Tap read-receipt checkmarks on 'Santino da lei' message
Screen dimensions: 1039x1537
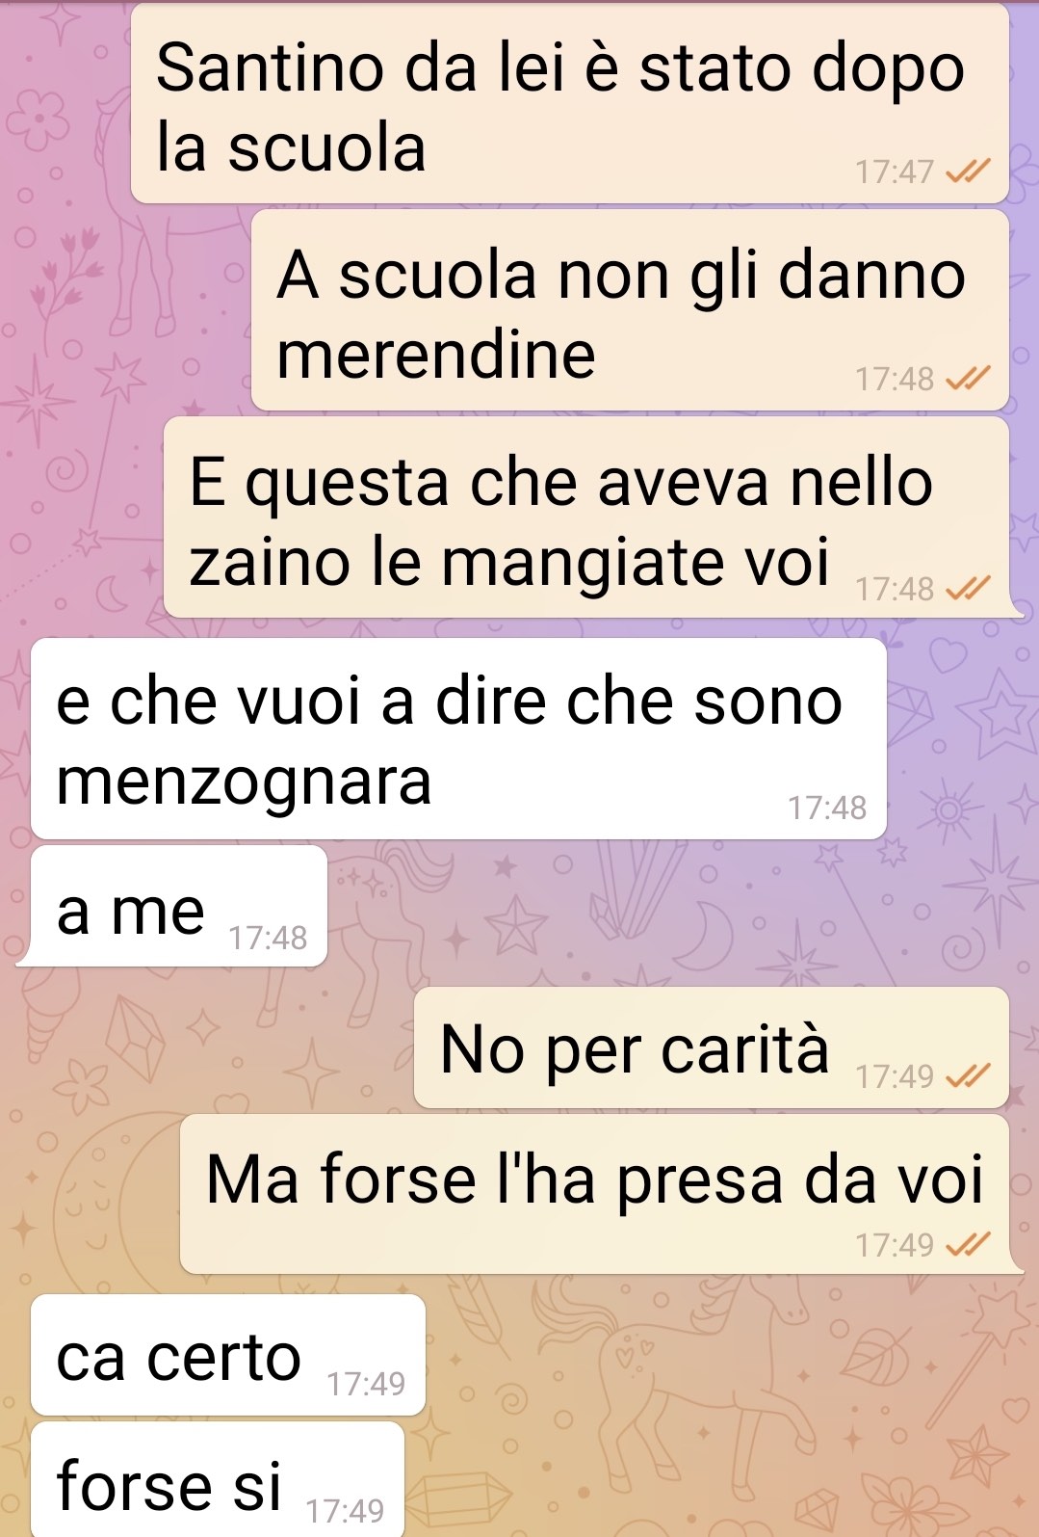pos(967,172)
